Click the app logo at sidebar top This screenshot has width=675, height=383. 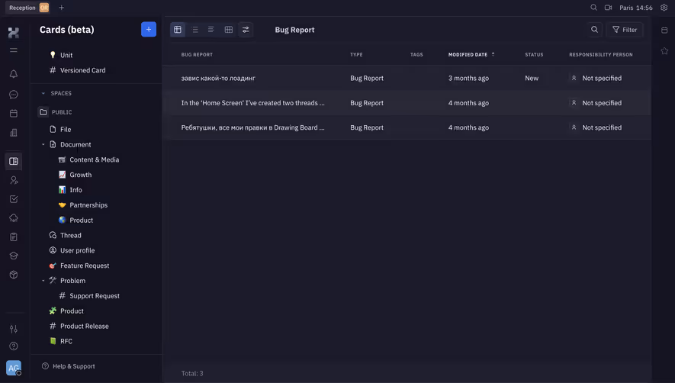14,32
